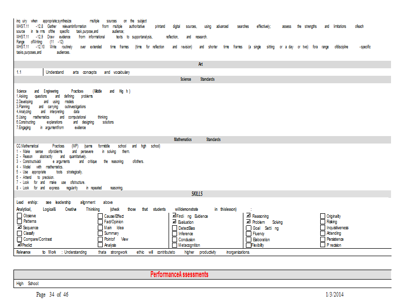Screen dimensions: 399x308
Task: Enable the Flexibility checkbox
Action: [248, 245]
